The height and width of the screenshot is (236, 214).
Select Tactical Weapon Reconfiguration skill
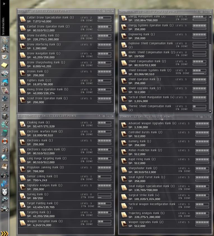tap(166, 206)
